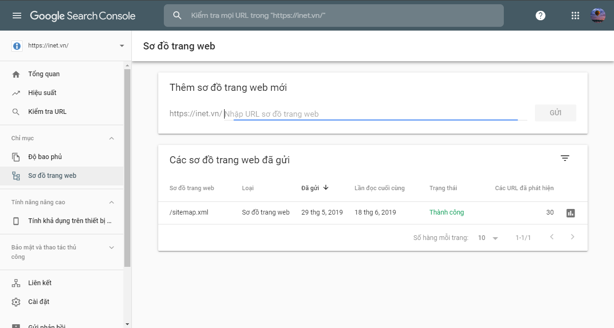
Task: Open filter icon for submitted sitemaps
Action: point(565,159)
